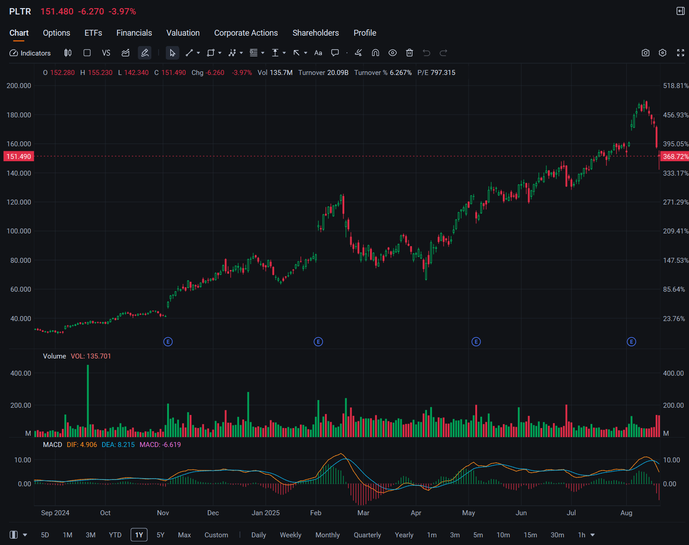Viewport: 689px width, 545px height.
Task: Click the May earnings E marker
Action: pyautogui.click(x=476, y=342)
